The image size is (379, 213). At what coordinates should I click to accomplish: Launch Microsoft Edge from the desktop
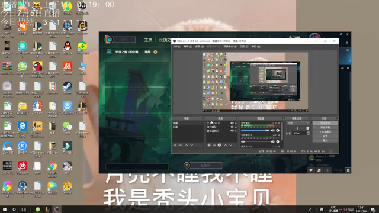click(23, 126)
